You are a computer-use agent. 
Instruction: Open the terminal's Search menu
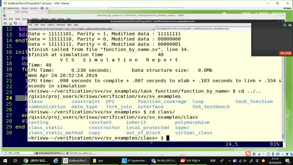(51, 25)
